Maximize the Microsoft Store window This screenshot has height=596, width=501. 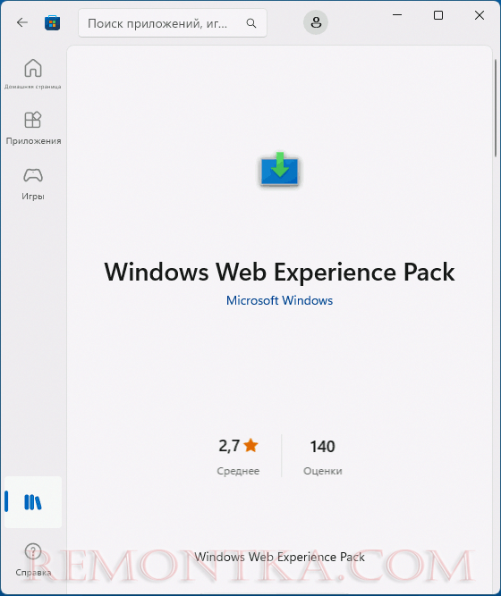pos(438,15)
